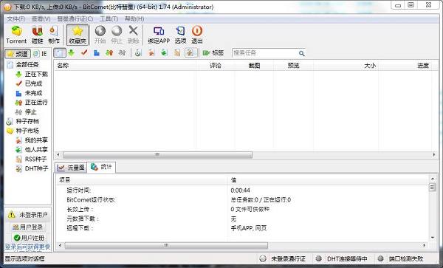Open the 查看(V) menu
The width and height of the screenshot is (443, 268).
click(41, 19)
